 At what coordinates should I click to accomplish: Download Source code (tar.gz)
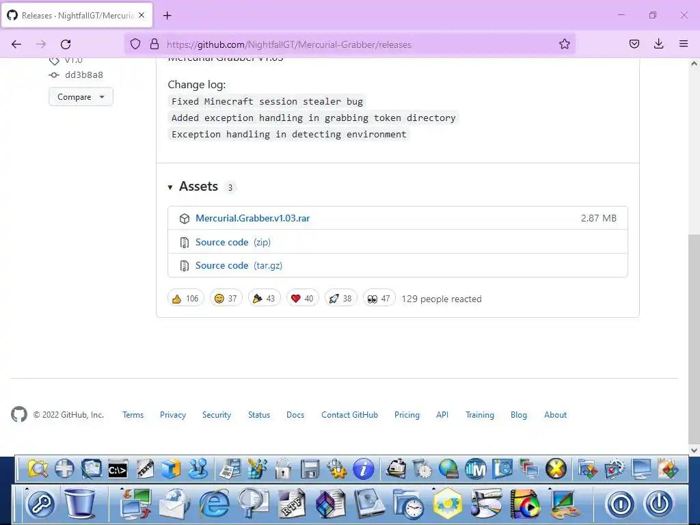(x=239, y=266)
